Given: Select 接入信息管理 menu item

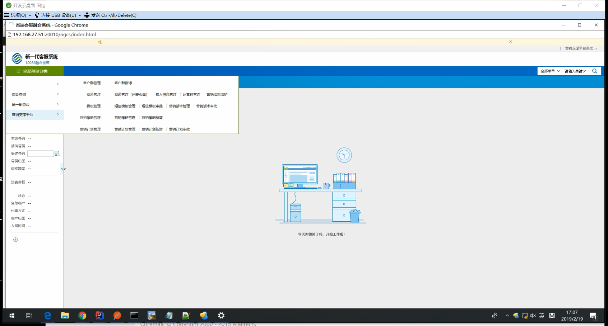Looking at the screenshot, I should [x=166, y=94].
